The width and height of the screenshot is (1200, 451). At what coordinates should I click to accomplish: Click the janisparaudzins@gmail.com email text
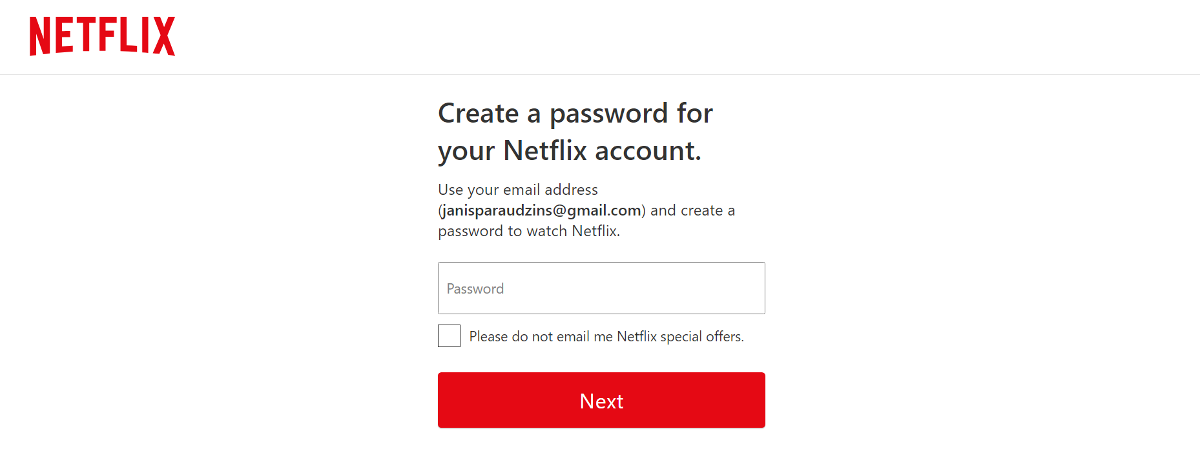pos(541,210)
